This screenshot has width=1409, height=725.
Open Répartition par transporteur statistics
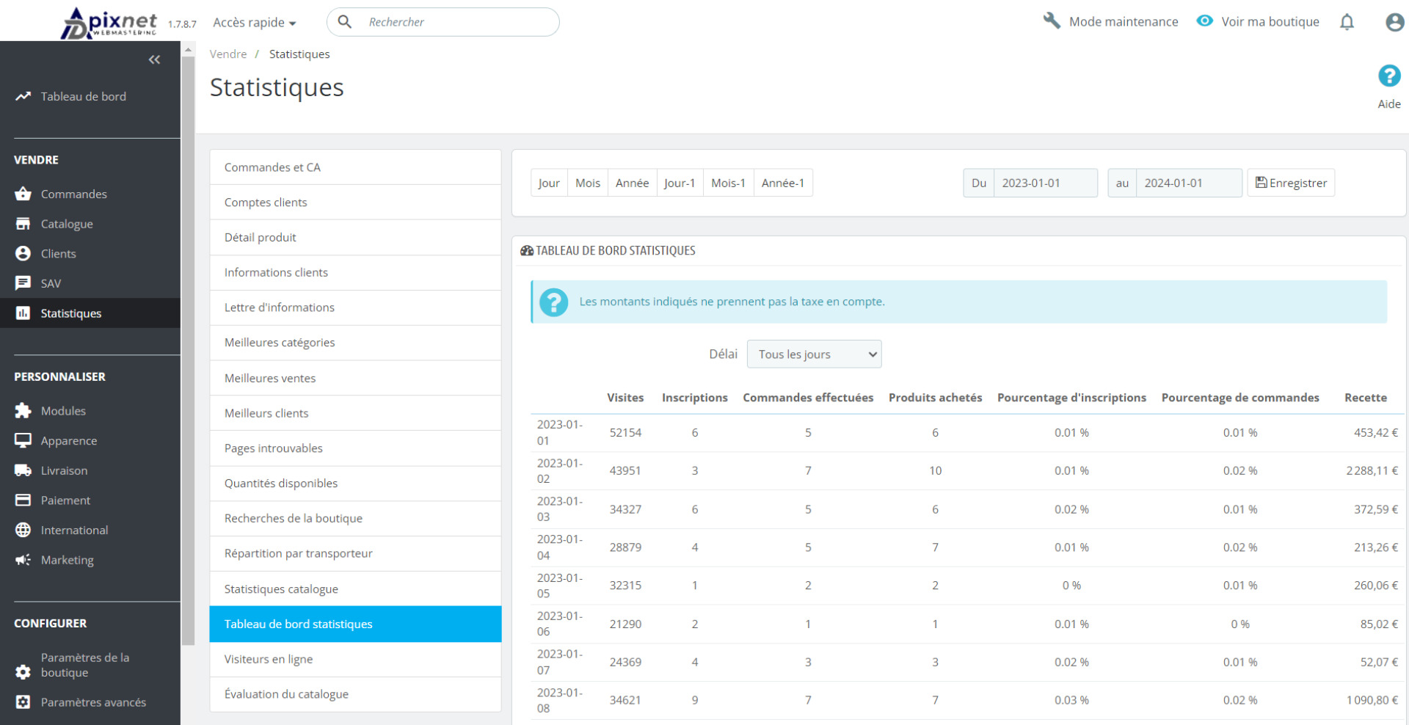[x=355, y=553]
